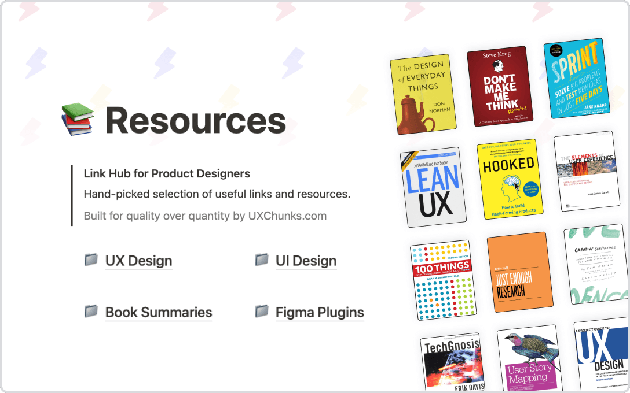Open the Book Summaries page link
The width and height of the screenshot is (630, 393).
click(x=159, y=313)
